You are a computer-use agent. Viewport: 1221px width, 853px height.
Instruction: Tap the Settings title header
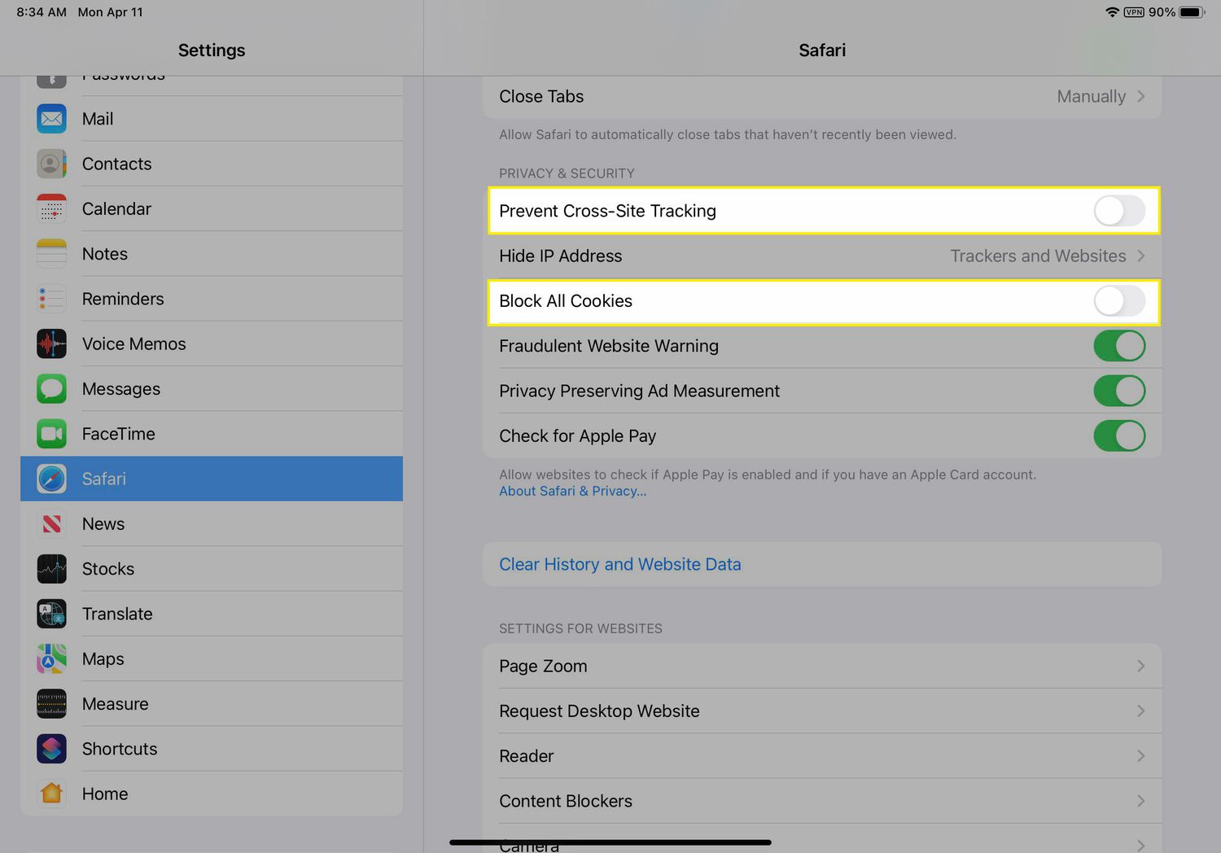[x=212, y=50]
